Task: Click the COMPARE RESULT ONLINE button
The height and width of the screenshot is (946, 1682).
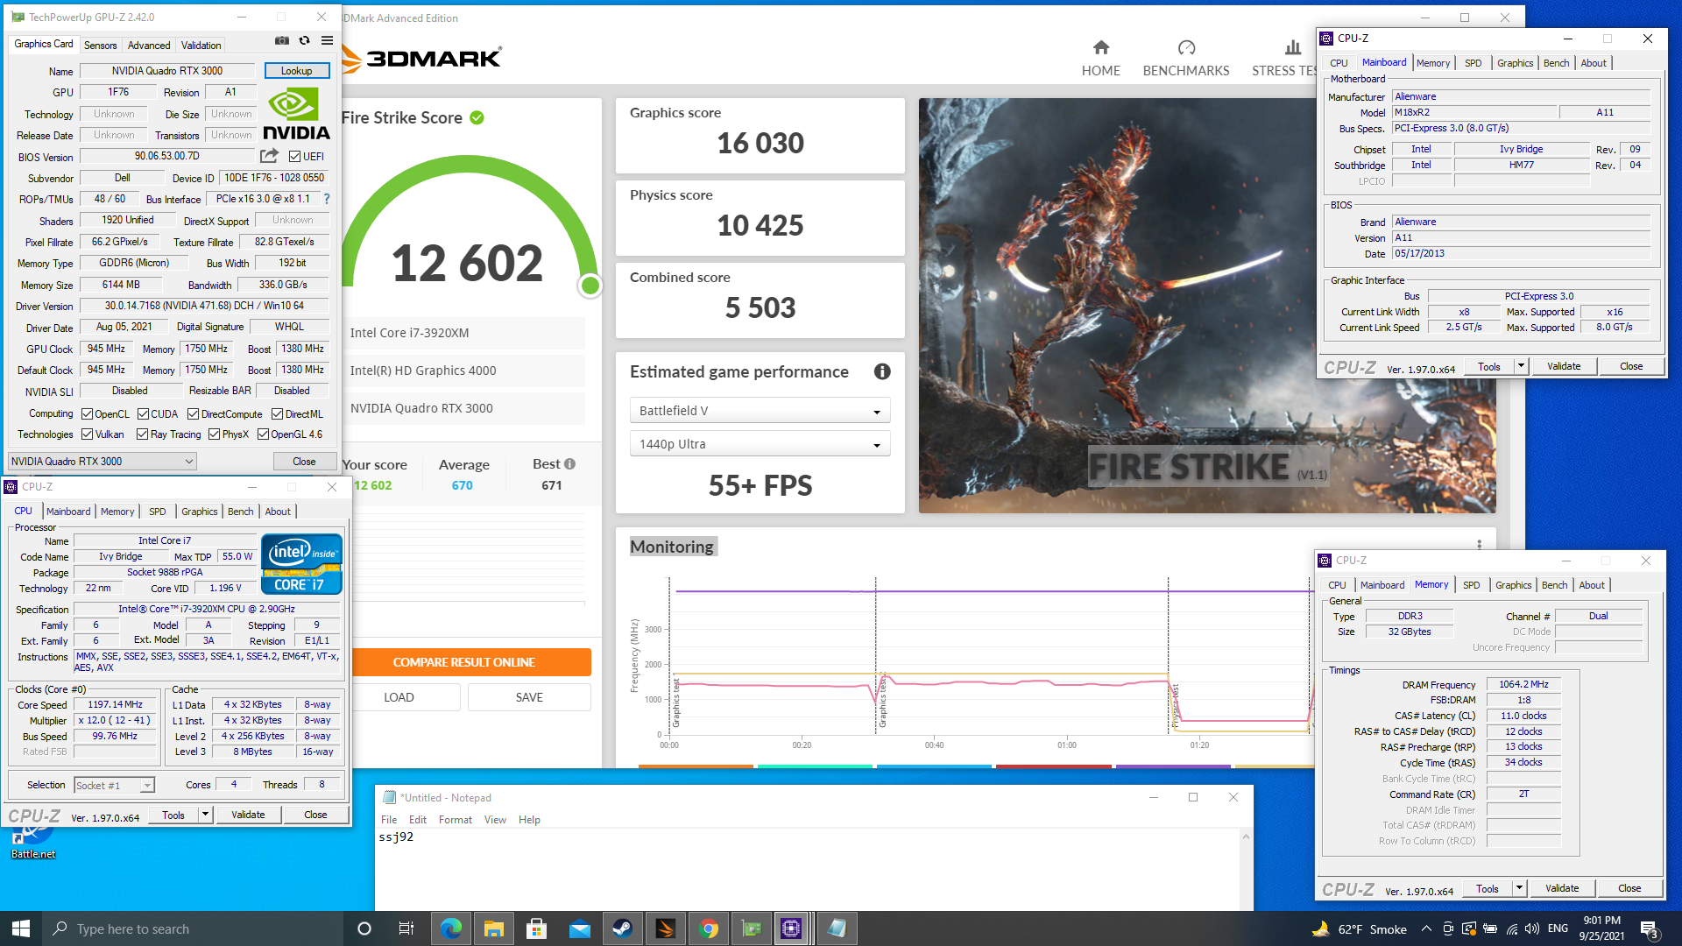Action: pos(463,662)
